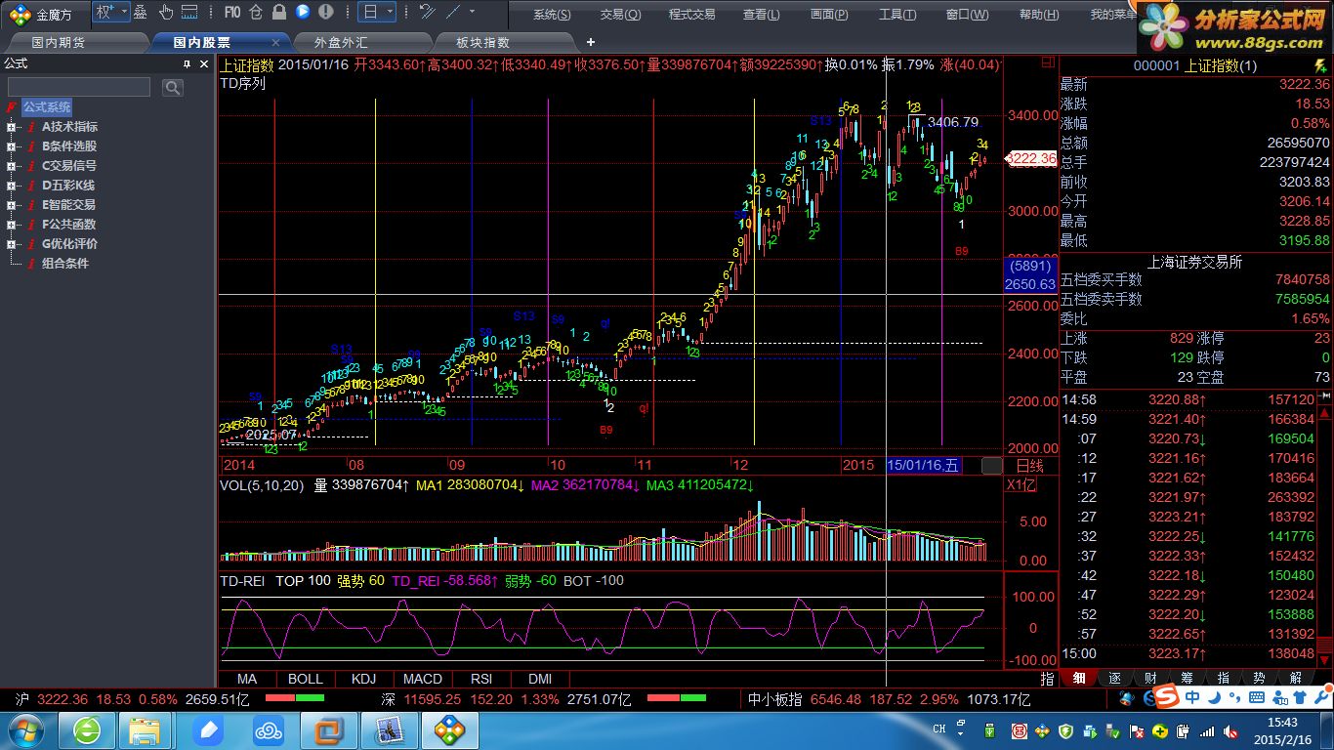This screenshot has width=1334, height=750.
Task: Open the 工具(T) menu
Action: click(897, 15)
